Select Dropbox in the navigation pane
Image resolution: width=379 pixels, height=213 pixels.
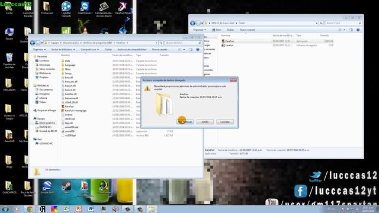[42, 78]
